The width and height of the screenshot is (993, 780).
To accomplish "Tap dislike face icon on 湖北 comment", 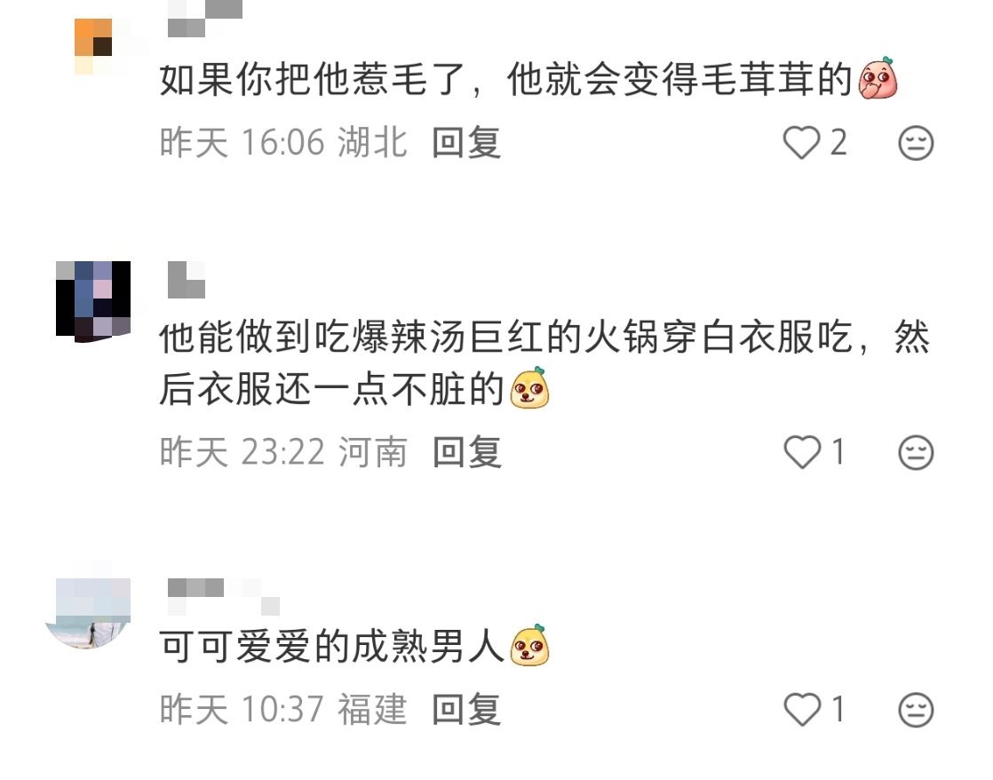I will point(916,142).
